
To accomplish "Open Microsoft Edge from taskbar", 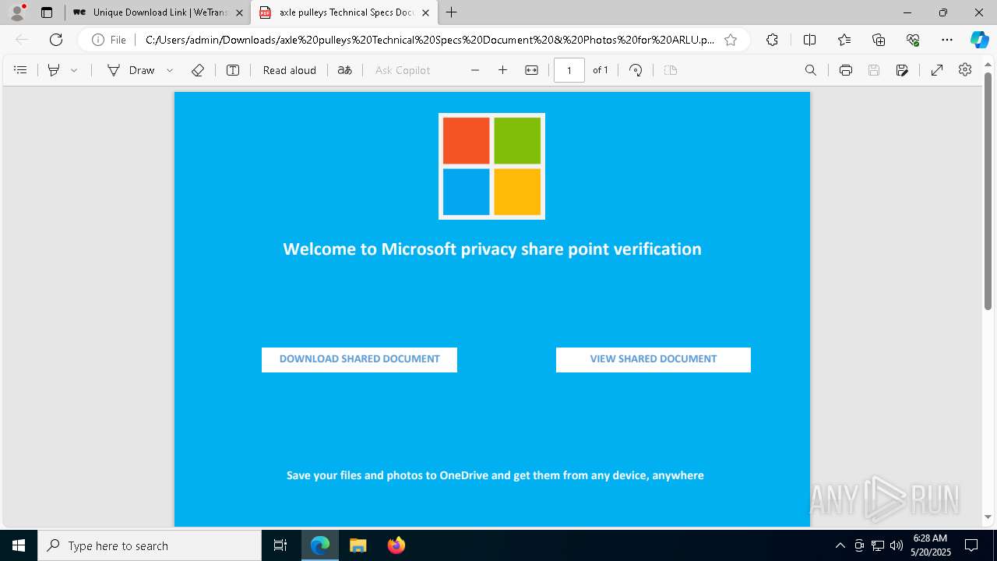I will click(320, 545).
